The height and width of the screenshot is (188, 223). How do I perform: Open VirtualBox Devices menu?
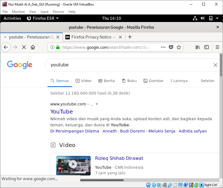point(58,11)
